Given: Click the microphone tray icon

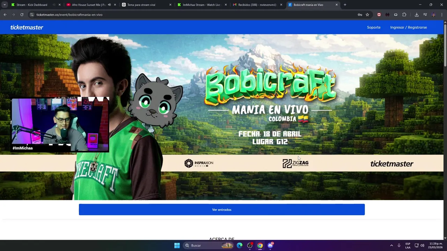Looking at the screenshot, I should [x=399, y=245].
